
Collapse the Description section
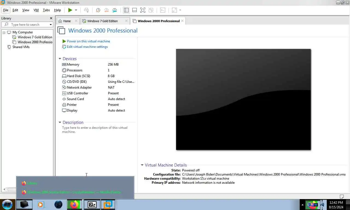[60, 122]
